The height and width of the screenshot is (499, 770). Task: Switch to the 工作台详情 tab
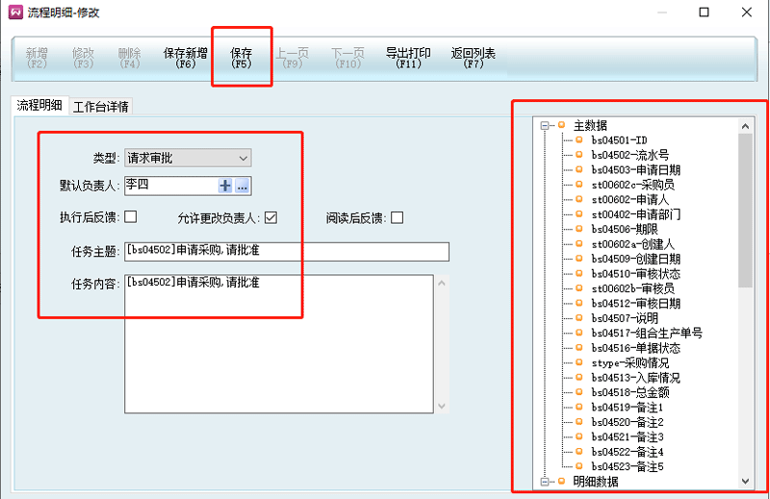(x=101, y=107)
